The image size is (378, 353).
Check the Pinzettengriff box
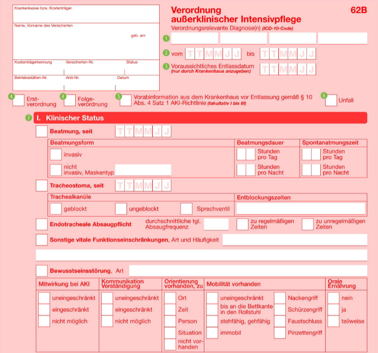[280, 333]
